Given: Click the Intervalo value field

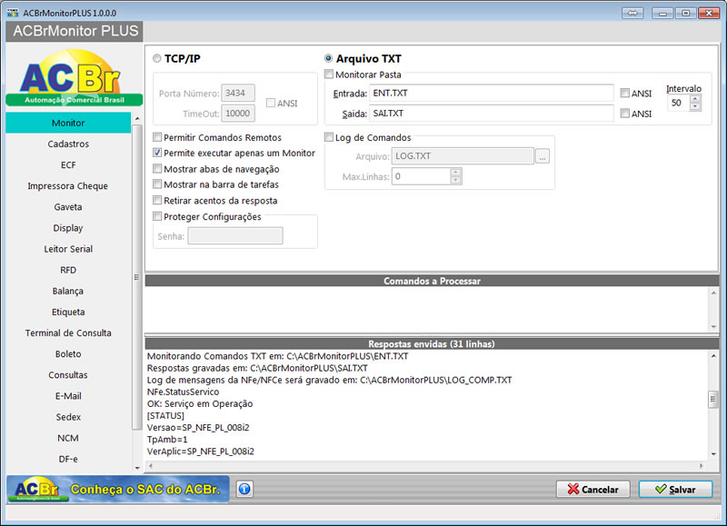Looking at the screenshot, I should pos(679,103).
